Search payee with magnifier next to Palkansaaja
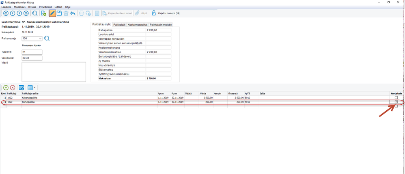Viewport: 405px width, 174px height. [47, 39]
